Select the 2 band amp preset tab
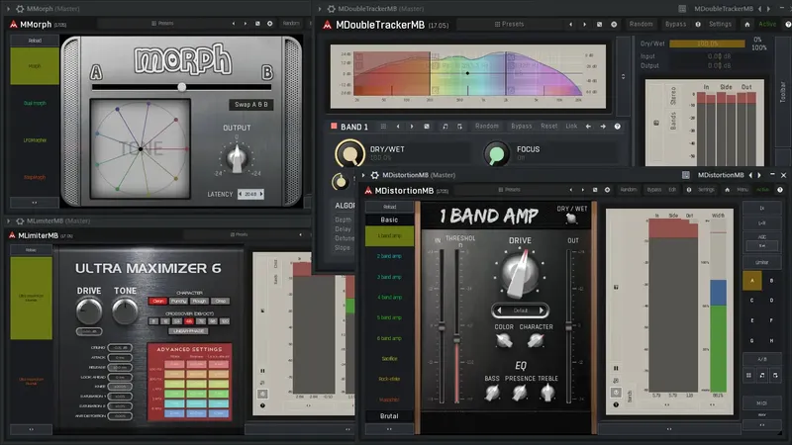Image resolution: width=792 pixels, height=445 pixels. coord(389,256)
